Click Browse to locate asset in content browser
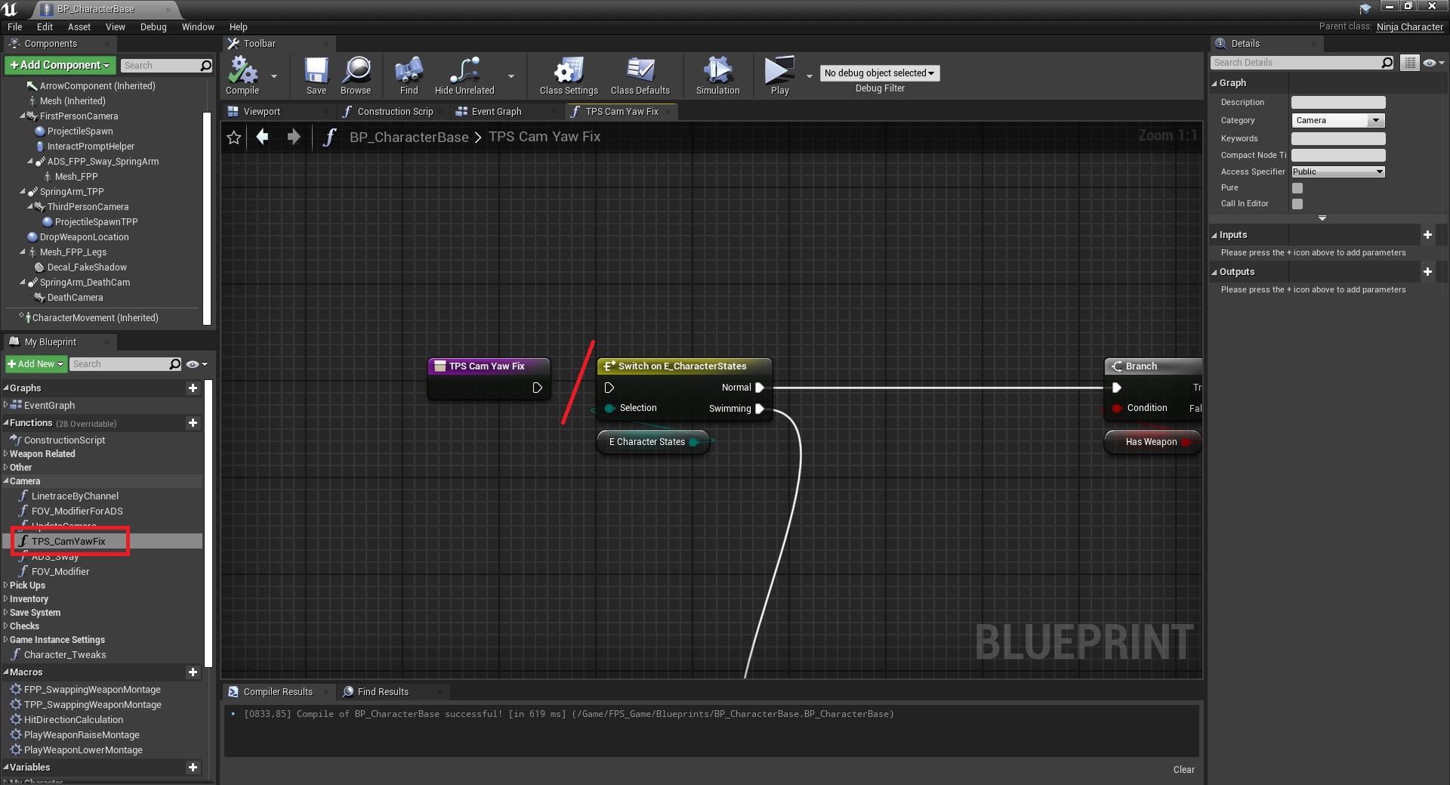The height and width of the screenshot is (785, 1450). [x=356, y=72]
